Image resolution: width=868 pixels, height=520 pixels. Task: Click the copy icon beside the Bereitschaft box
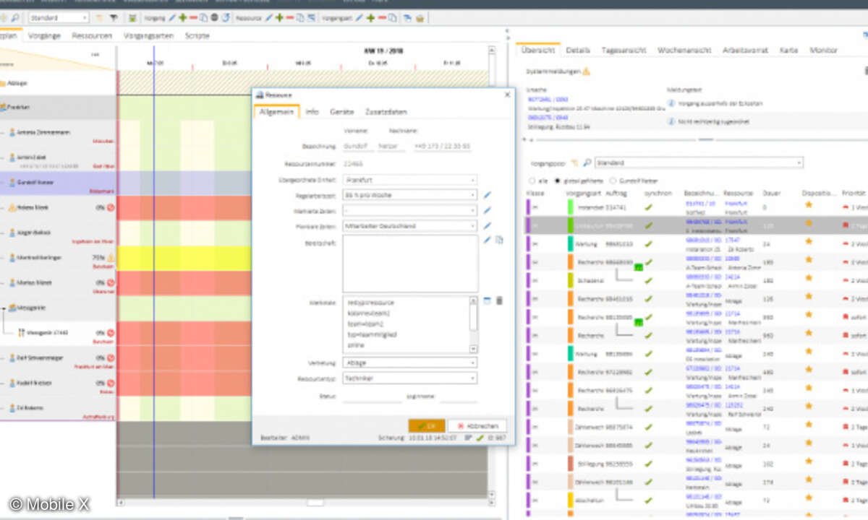(498, 240)
